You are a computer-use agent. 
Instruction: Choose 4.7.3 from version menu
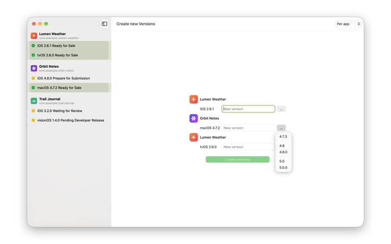(x=283, y=137)
